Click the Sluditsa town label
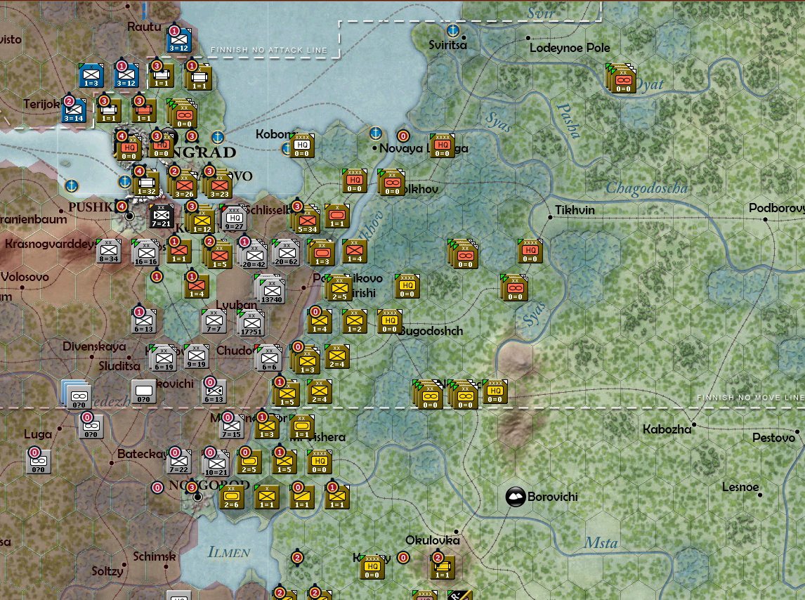 pyautogui.click(x=119, y=366)
